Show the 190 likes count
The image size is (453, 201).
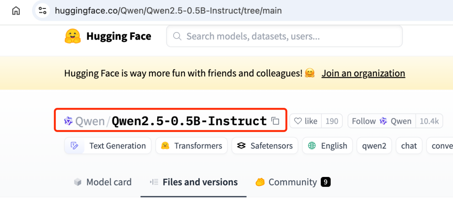tap(332, 121)
